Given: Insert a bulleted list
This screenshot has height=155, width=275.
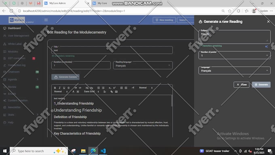Looking at the screenshot, I should point(103,88).
